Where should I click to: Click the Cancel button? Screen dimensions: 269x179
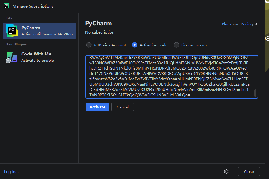(x=123, y=107)
